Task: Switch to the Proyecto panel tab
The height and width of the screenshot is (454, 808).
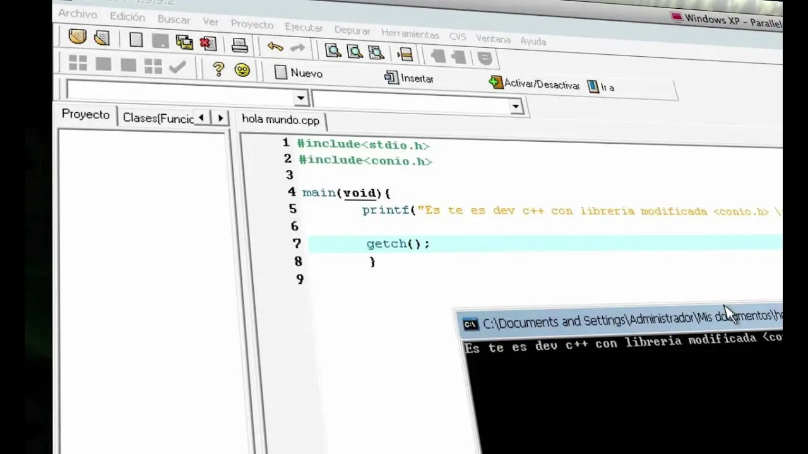Action: click(86, 115)
